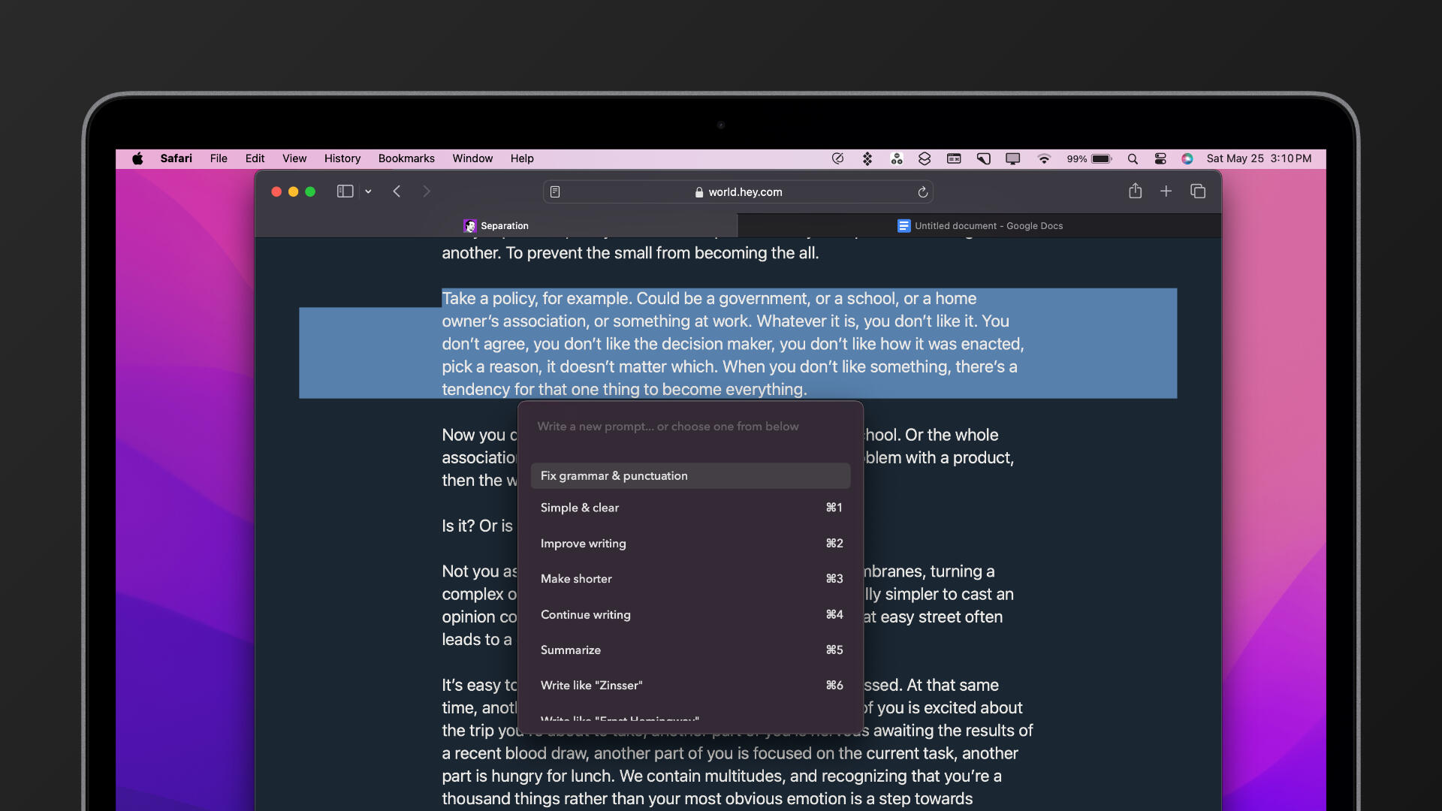Reload the page with refresh icon
1442x811 pixels.
(x=922, y=192)
